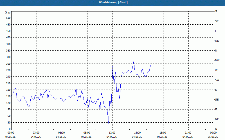Select the 04.05.26 date below 03:00
This screenshot has width=225, height=140.
[36, 137]
